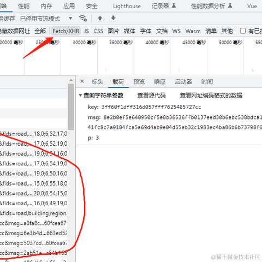Screen dimensions: 262x262
Task: Click the request list scrollbar thumb
Action: pyautogui.click(x=71, y=107)
